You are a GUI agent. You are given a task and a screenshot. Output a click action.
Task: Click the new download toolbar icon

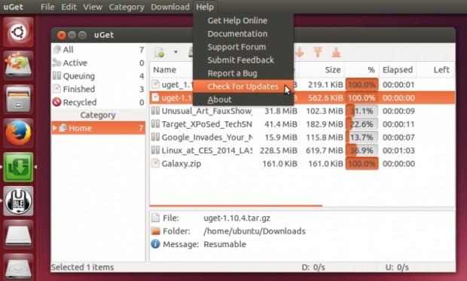(x=160, y=52)
